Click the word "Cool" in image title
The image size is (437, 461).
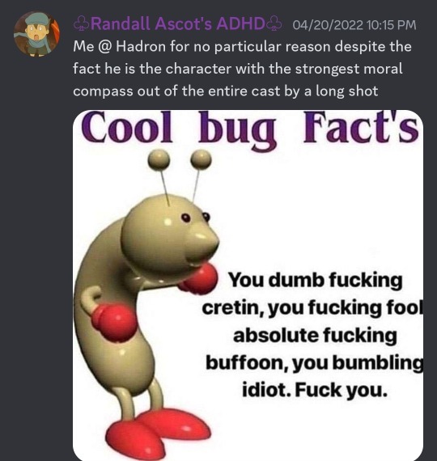(x=126, y=126)
